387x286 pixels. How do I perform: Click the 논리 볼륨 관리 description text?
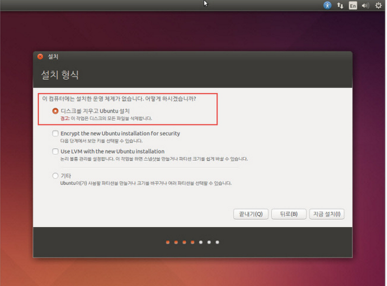154,159
